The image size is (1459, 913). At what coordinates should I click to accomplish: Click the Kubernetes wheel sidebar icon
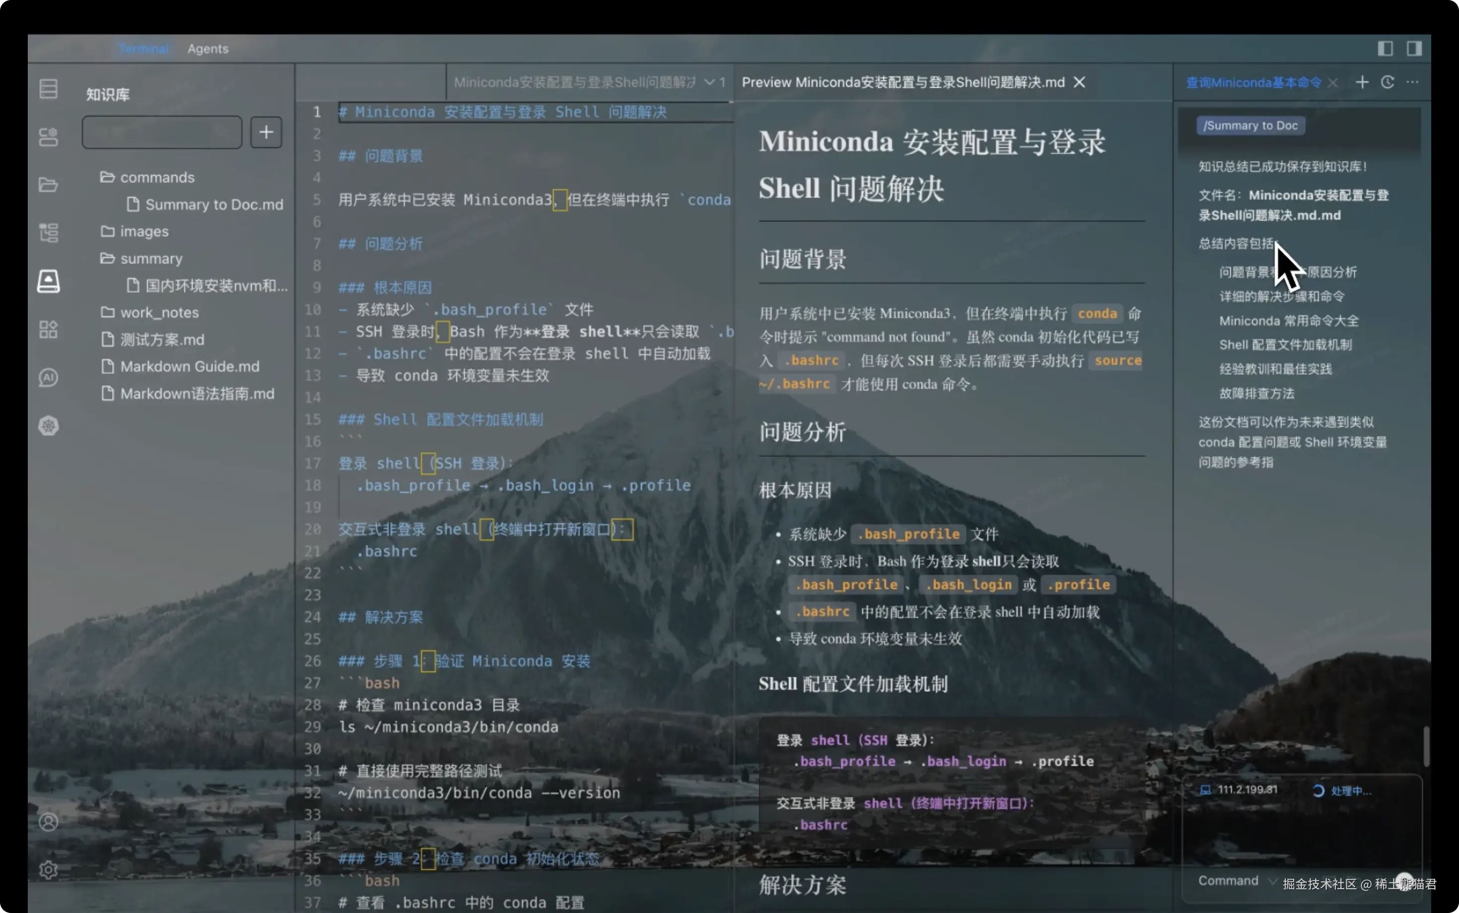(x=48, y=426)
